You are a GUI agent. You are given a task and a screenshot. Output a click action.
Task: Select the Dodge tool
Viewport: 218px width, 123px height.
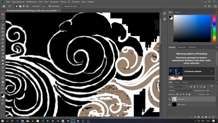pyautogui.click(x=3, y=64)
